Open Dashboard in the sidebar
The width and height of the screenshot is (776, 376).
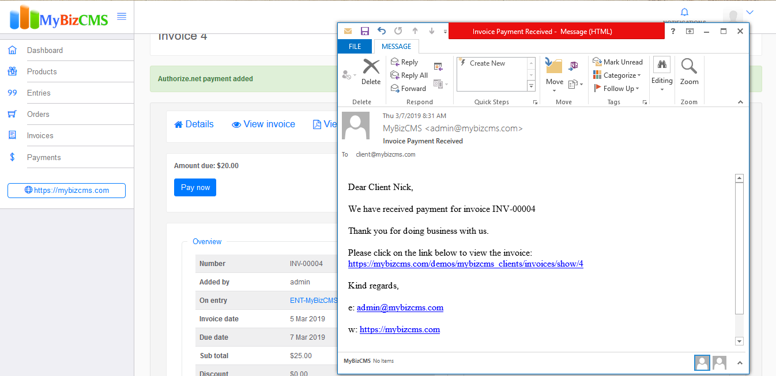click(45, 50)
